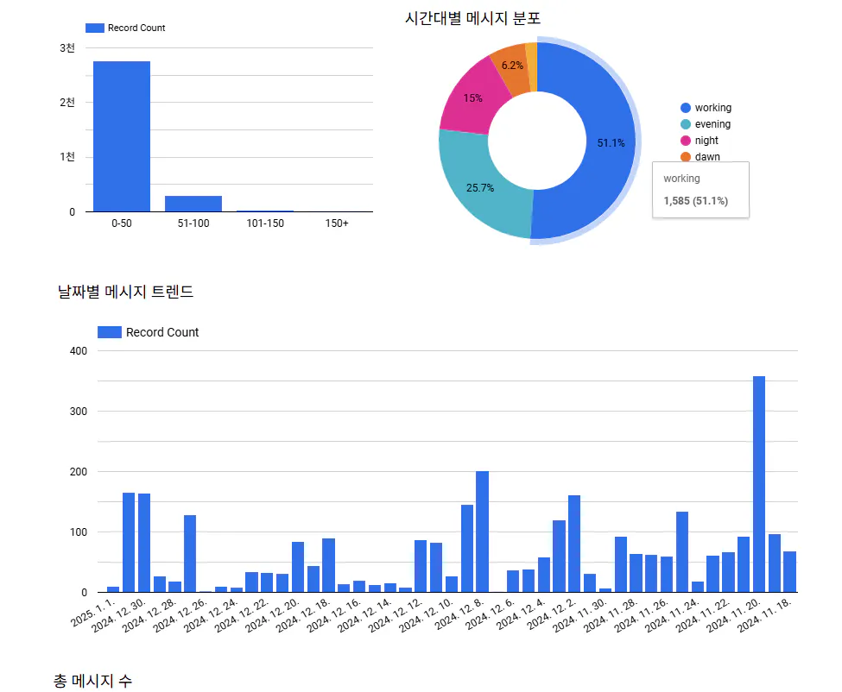Click the 2024. 12. 24. date axis label
This screenshot has width=842, height=692.
[x=211, y=615]
